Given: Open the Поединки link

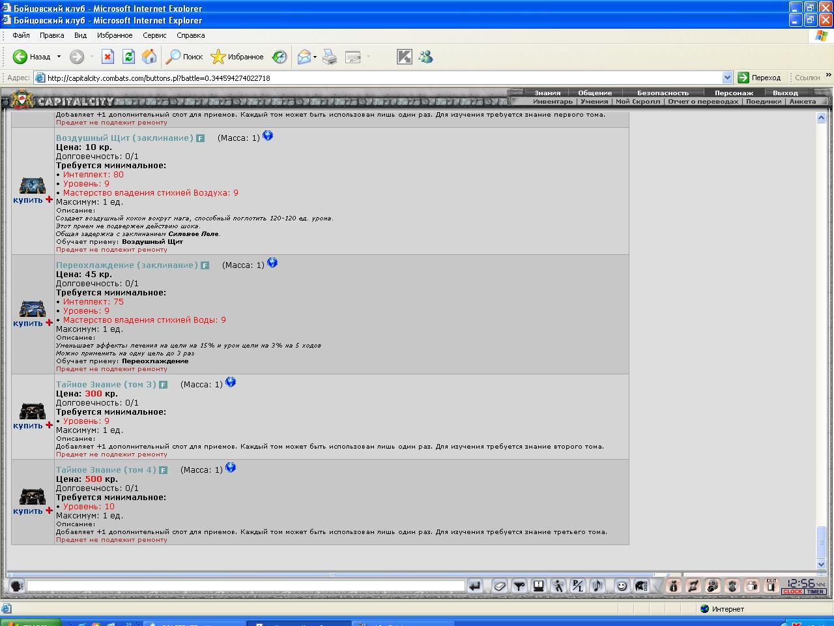Looking at the screenshot, I should pos(764,101).
